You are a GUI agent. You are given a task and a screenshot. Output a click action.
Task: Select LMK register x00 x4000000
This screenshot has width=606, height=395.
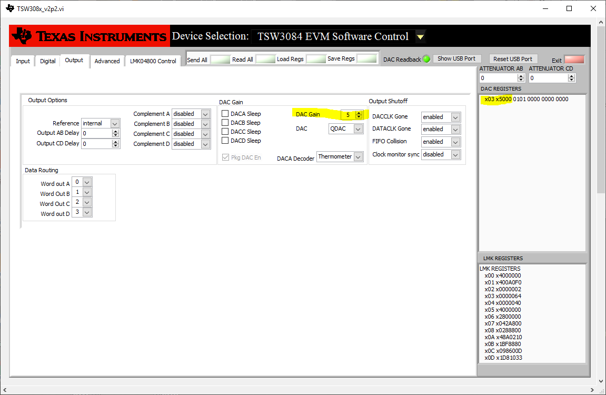pyautogui.click(x=503, y=275)
